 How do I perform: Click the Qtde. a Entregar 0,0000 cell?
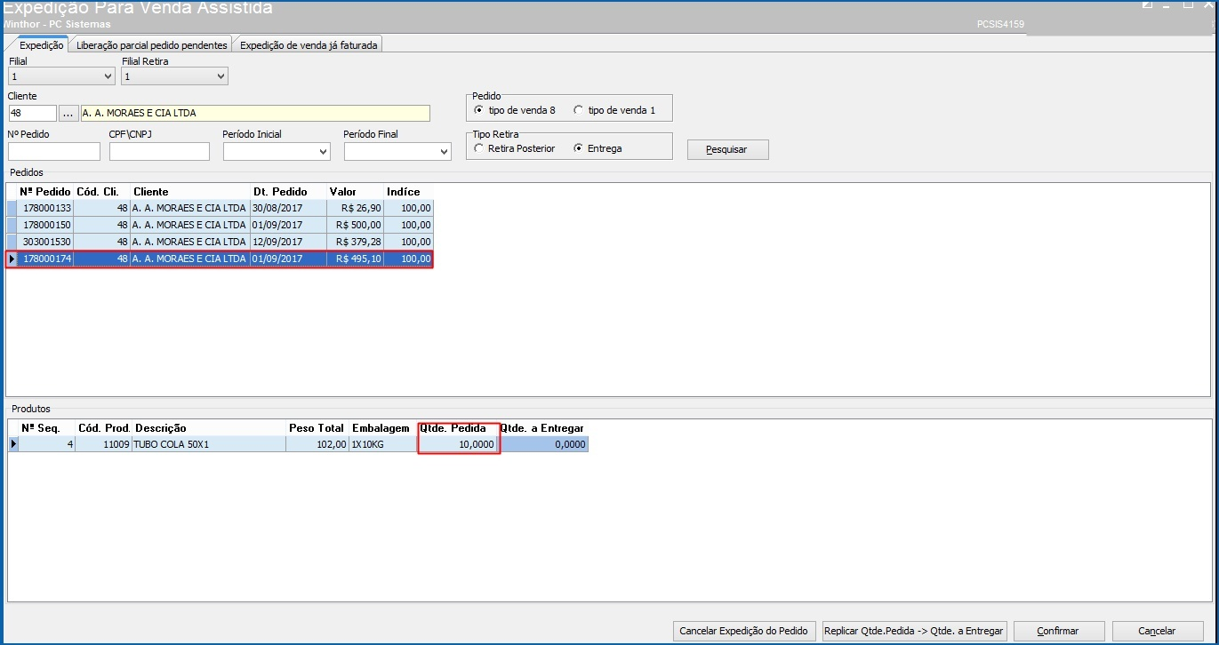tap(542, 444)
